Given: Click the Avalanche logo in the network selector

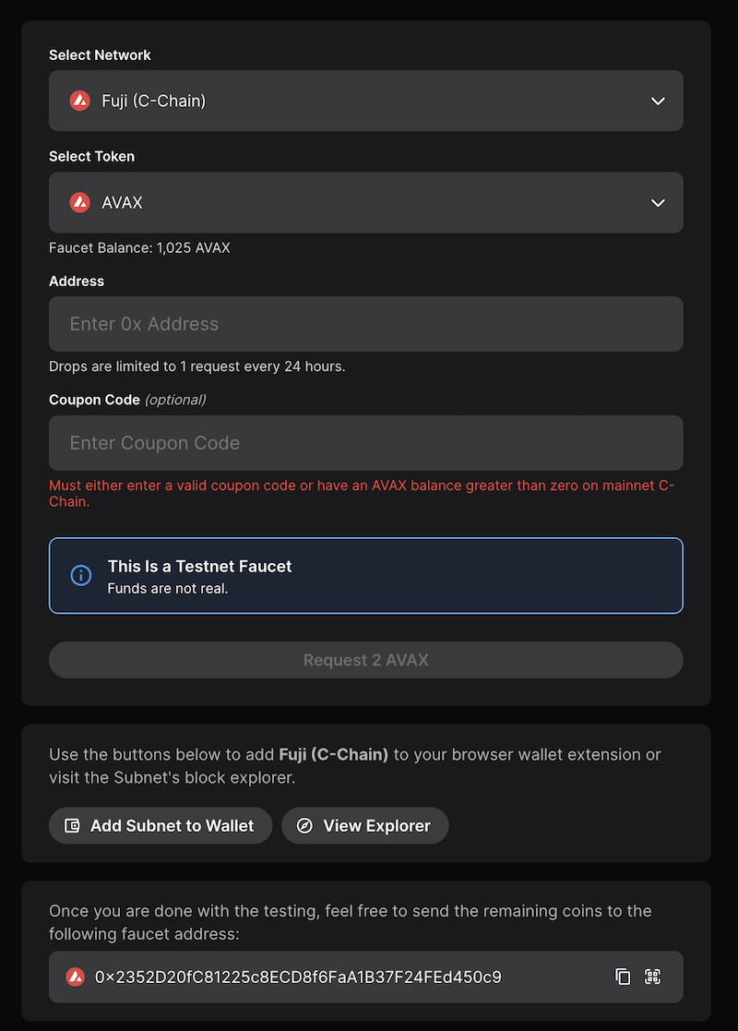Looking at the screenshot, I should tap(80, 101).
